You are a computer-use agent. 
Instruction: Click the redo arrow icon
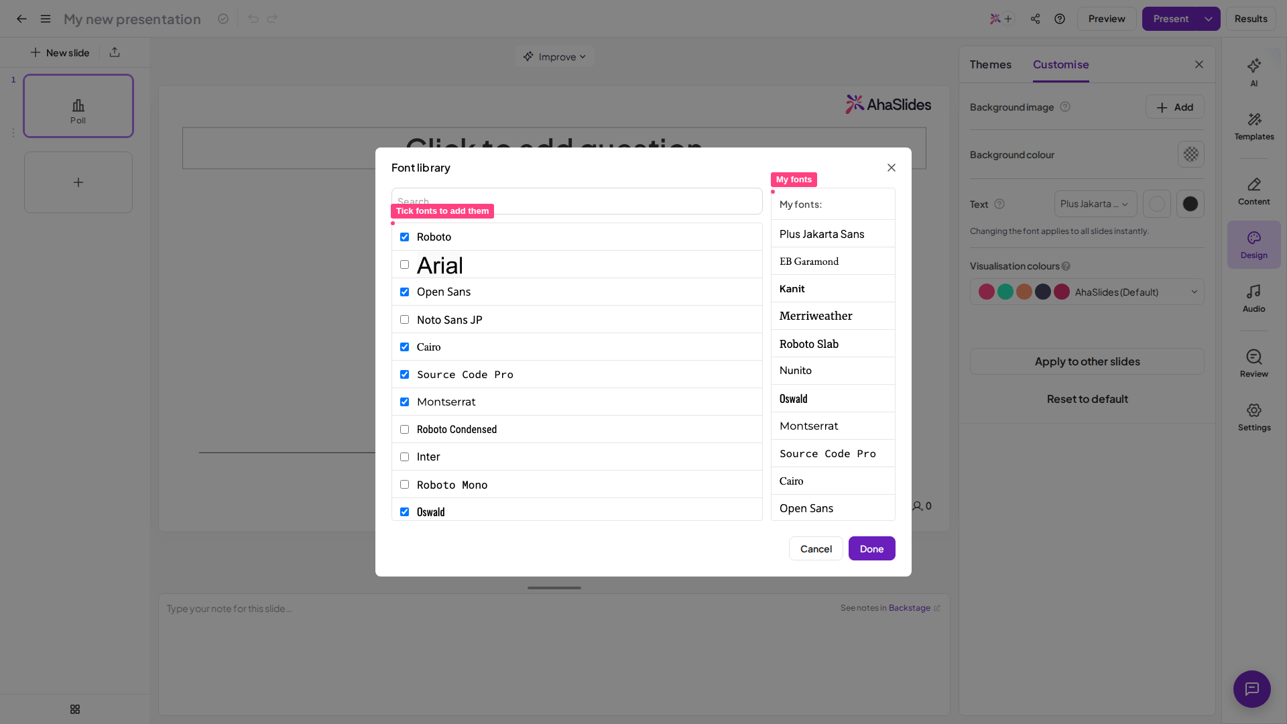coord(272,19)
